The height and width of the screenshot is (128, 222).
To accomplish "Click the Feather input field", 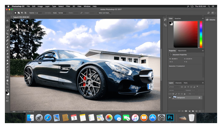I will [x=39, y=13].
